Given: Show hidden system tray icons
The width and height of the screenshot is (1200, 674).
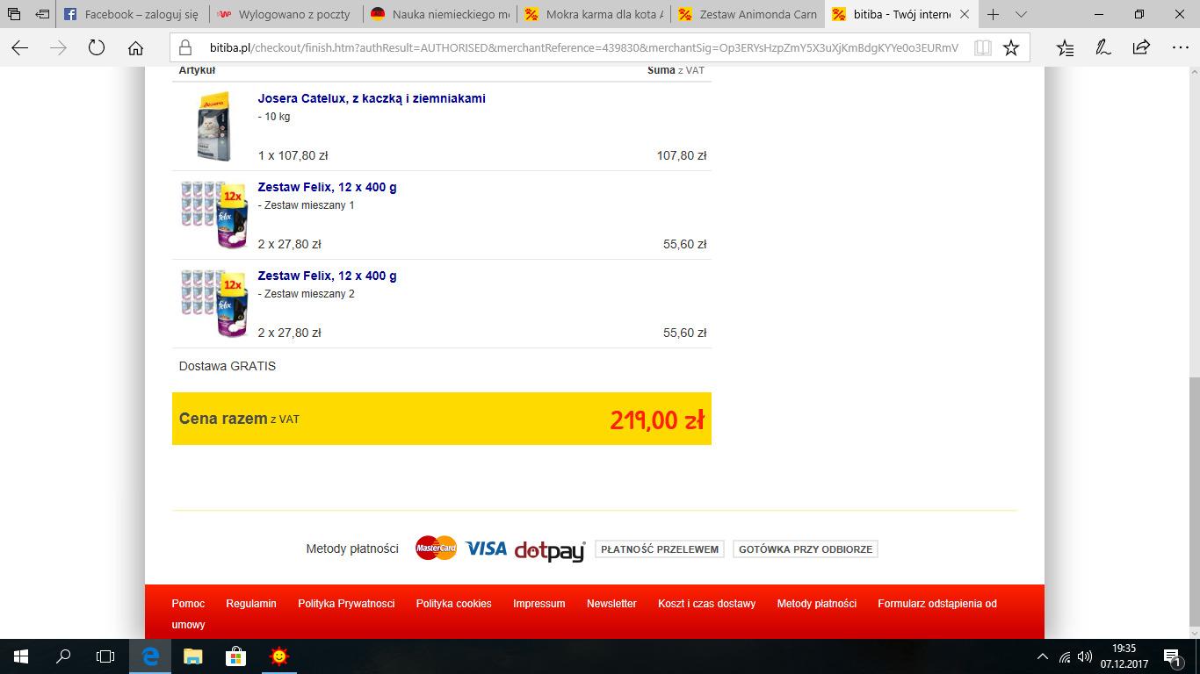Looking at the screenshot, I should click(1043, 656).
